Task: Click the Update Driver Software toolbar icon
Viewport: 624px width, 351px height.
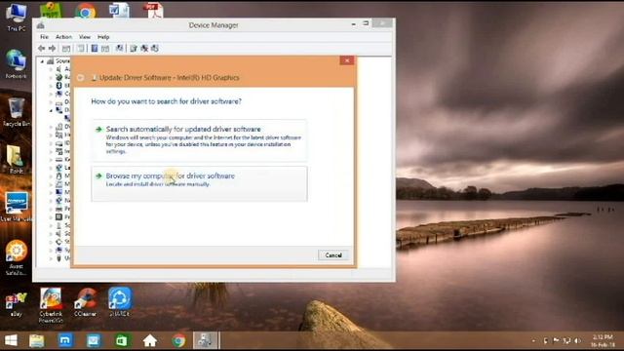Action: click(134, 48)
